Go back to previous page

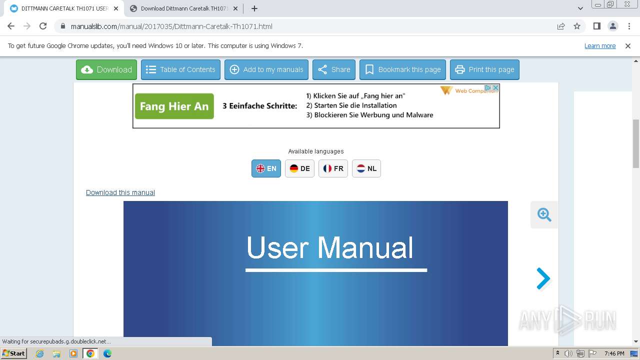pos(11,26)
